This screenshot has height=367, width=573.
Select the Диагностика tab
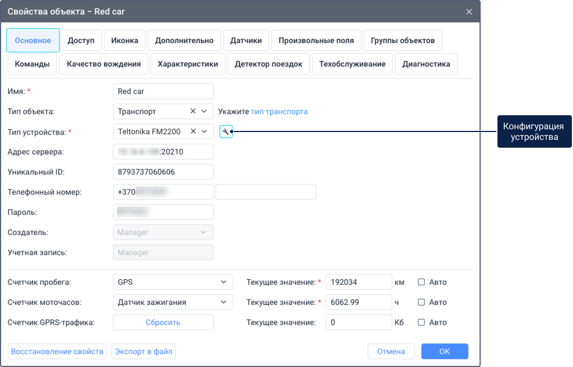click(x=426, y=64)
